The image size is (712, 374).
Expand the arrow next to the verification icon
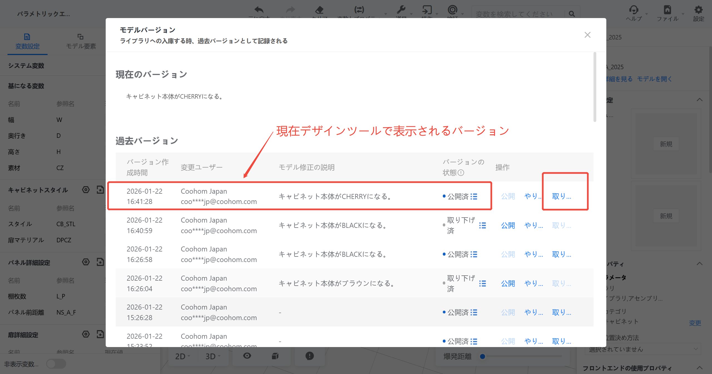[463, 14]
